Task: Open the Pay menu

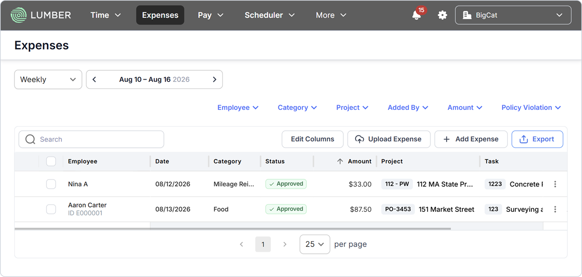Action: click(210, 15)
